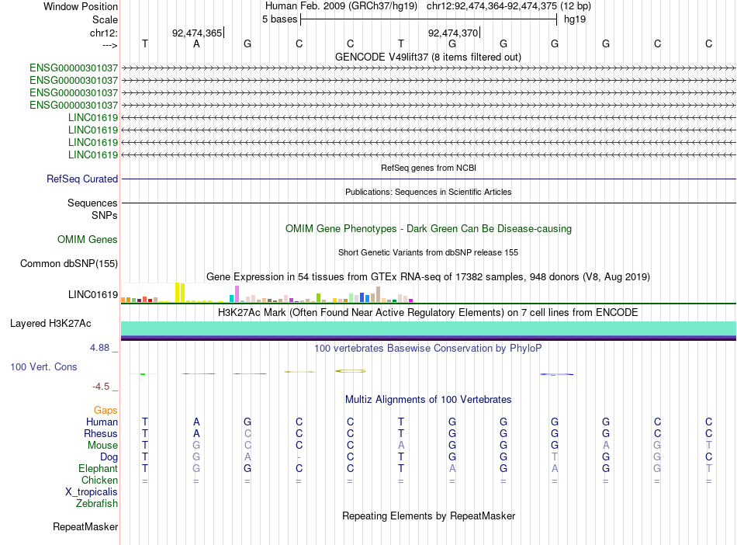
Task: Click the teal H3K27Ac signal band
Action: [428, 328]
